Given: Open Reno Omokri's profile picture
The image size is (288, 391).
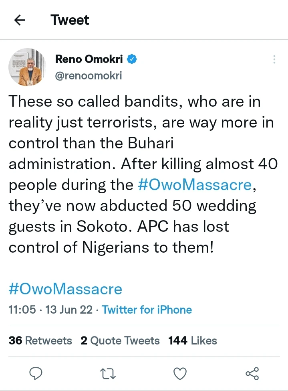Looking at the screenshot, I should (x=27, y=67).
